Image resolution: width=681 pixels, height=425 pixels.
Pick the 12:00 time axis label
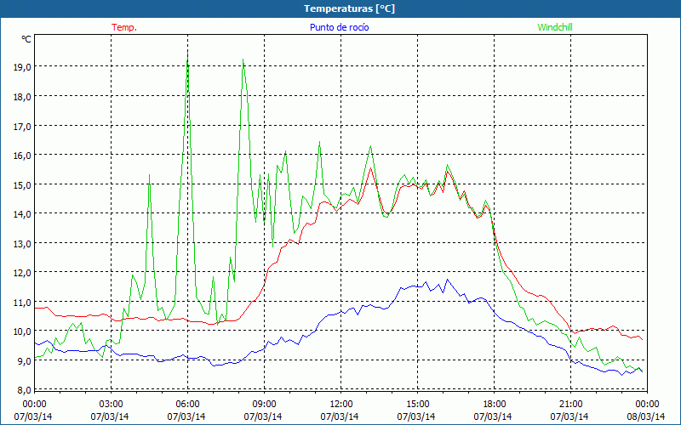341,404
